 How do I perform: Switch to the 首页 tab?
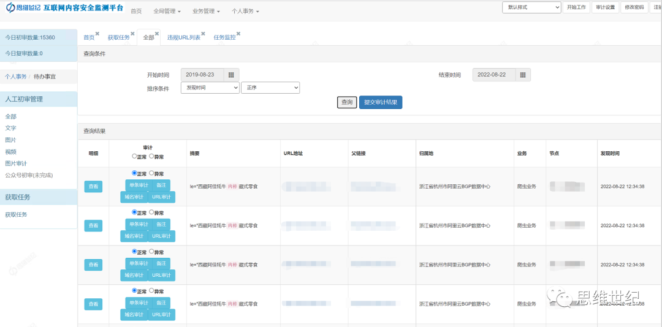point(89,37)
